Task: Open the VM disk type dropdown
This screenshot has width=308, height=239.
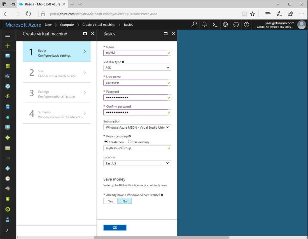Action: 137,68
